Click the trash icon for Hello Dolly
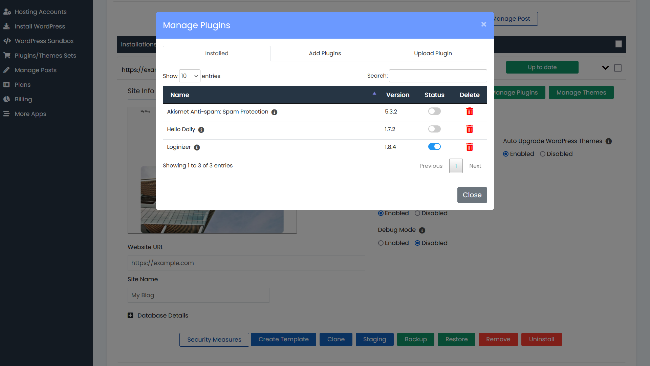650x366 pixels. point(469,129)
